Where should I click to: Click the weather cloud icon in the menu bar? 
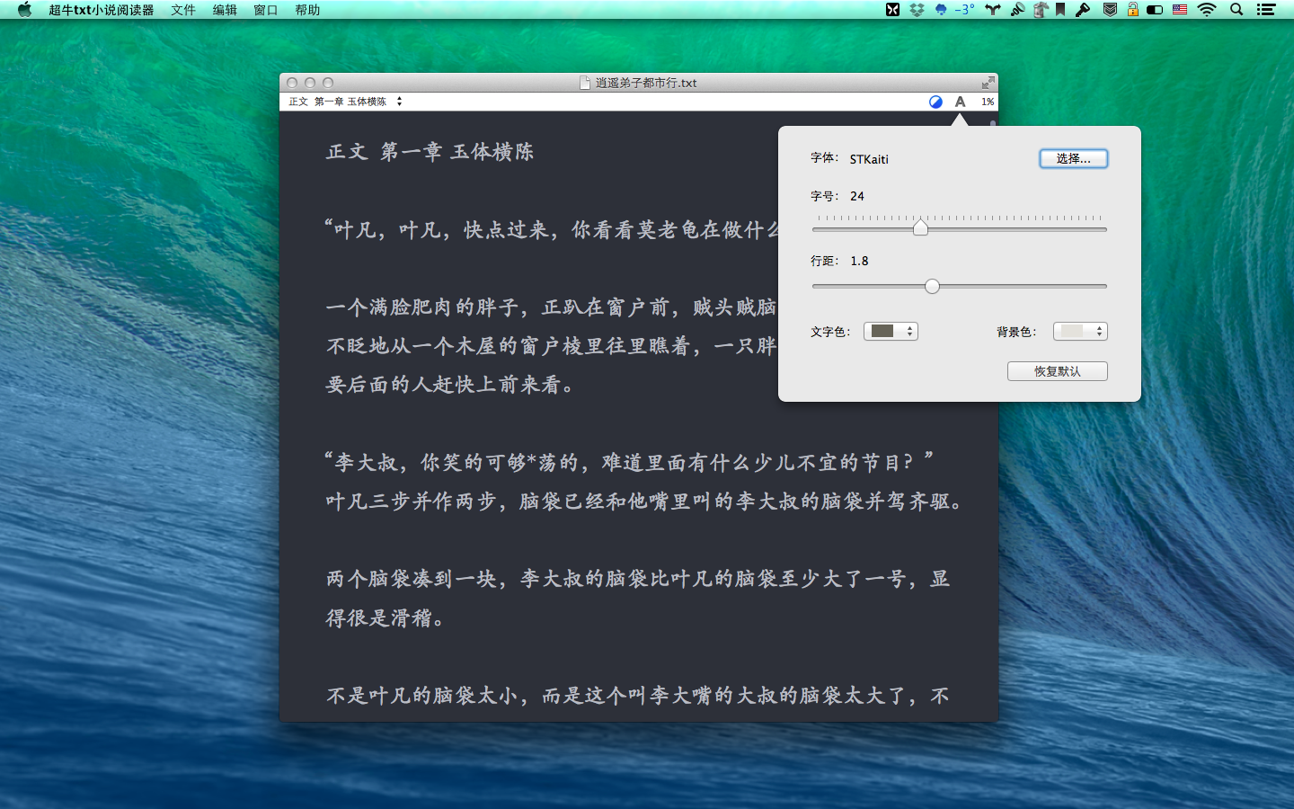[941, 10]
